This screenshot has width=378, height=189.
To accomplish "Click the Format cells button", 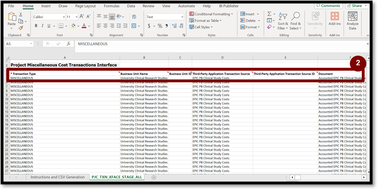I will [250, 27].
